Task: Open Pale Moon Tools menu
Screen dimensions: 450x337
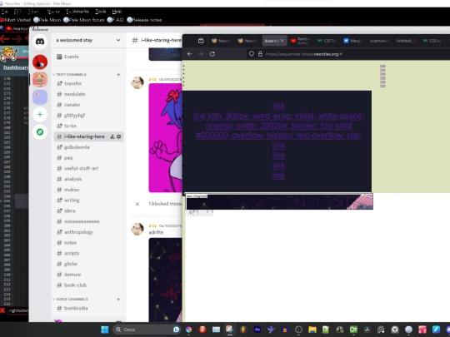Action: (101, 12)
